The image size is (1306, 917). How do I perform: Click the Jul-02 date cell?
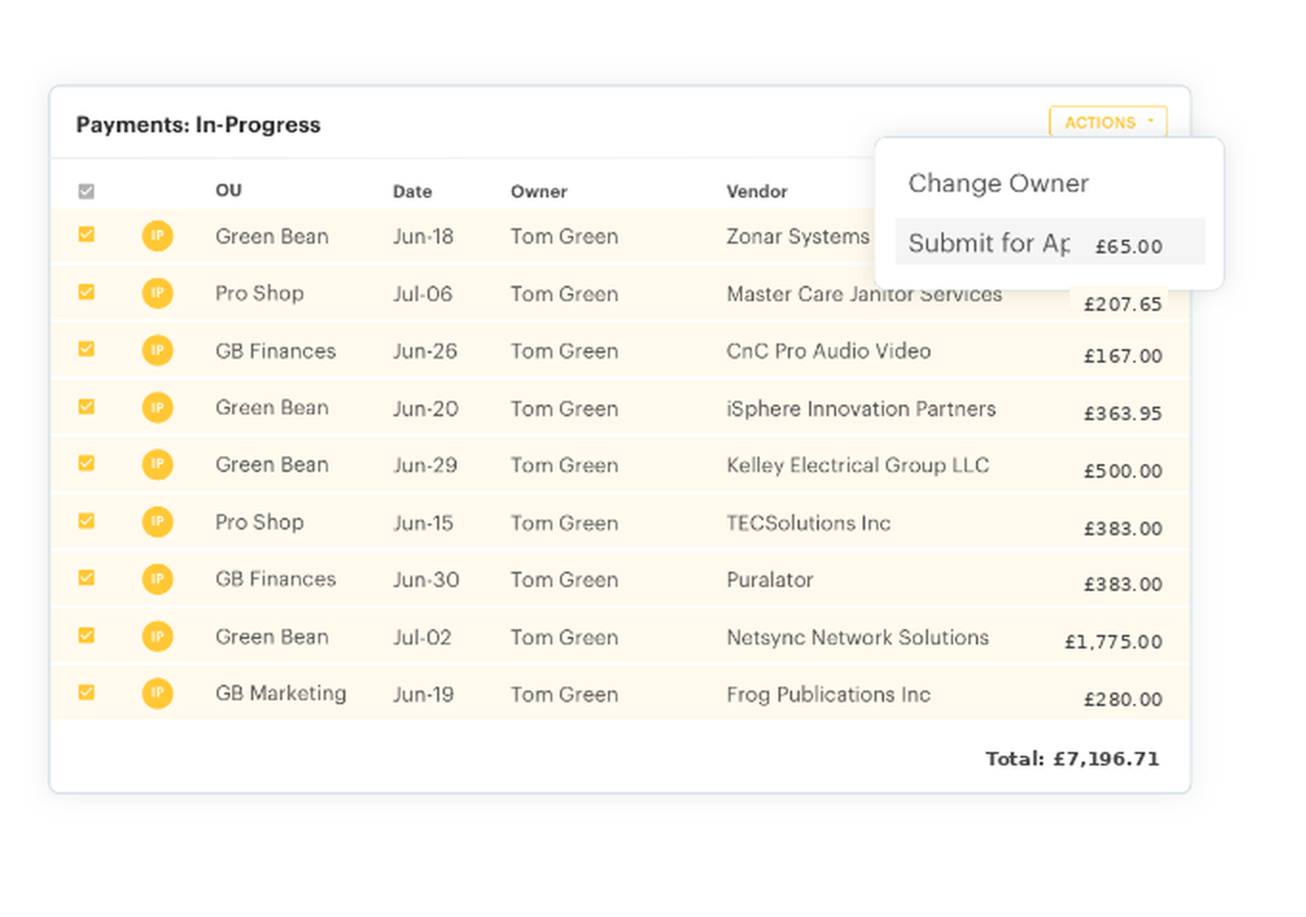[422, 637]
